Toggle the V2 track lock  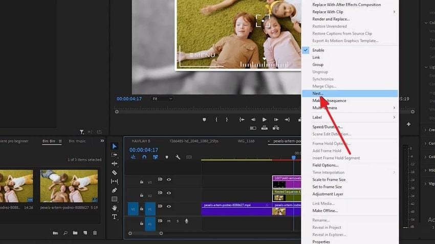(x=142, y=196)
